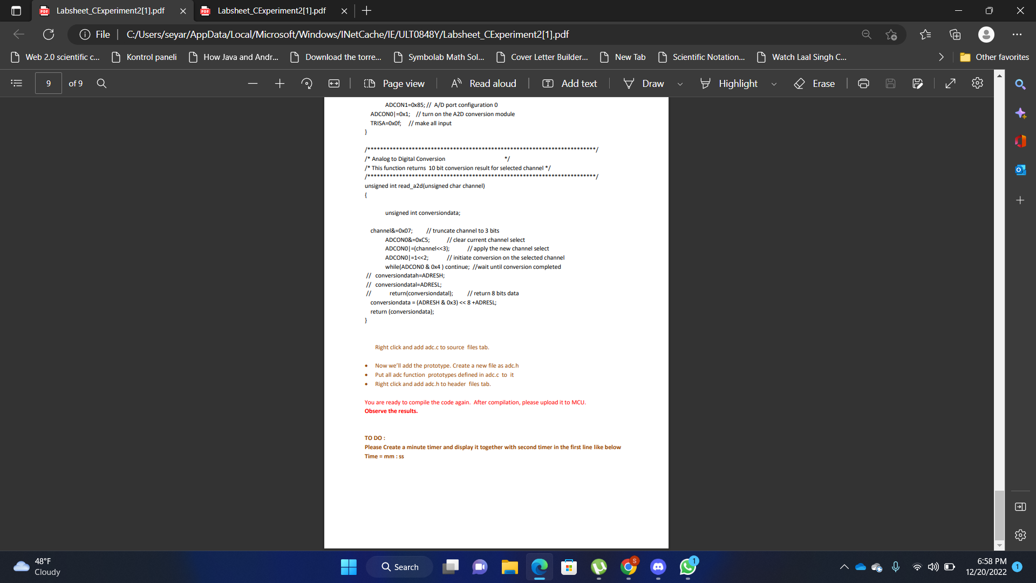This screenshot has width=1036, height=583.
Task: Rotate the PDF page
Action: pyautogui.click(x=306, y=83)
